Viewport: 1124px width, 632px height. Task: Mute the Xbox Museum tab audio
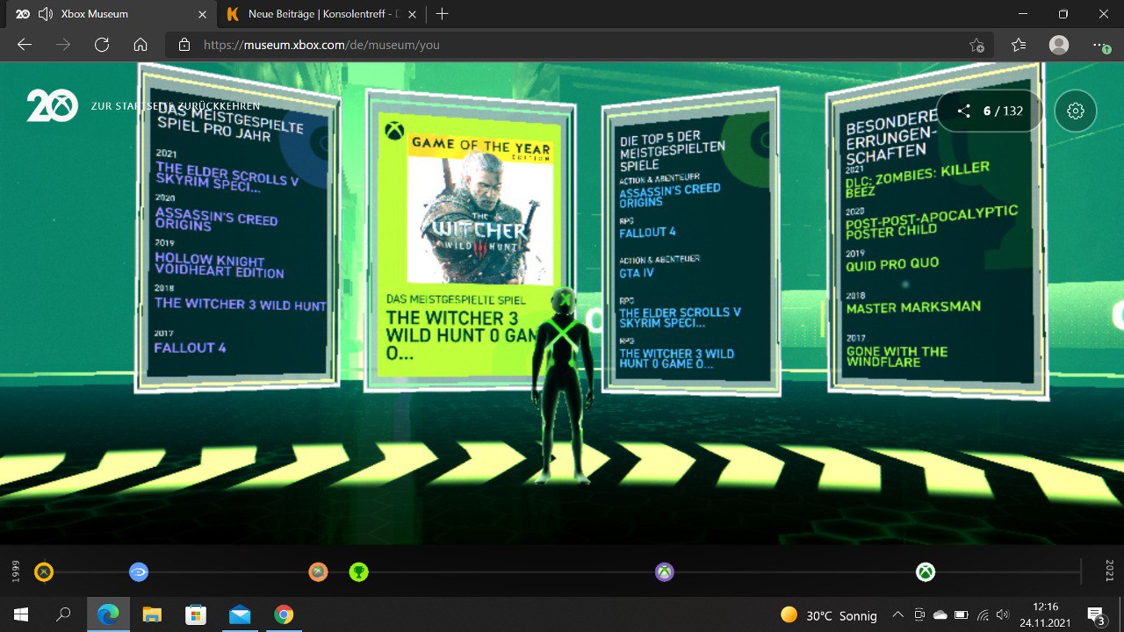[x=44, y=14]
